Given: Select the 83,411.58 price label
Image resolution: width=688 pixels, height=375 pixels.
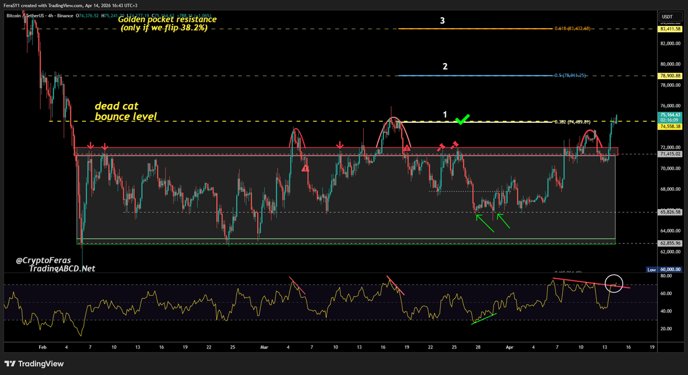Looking at the screenshot, I should point(670,29).
